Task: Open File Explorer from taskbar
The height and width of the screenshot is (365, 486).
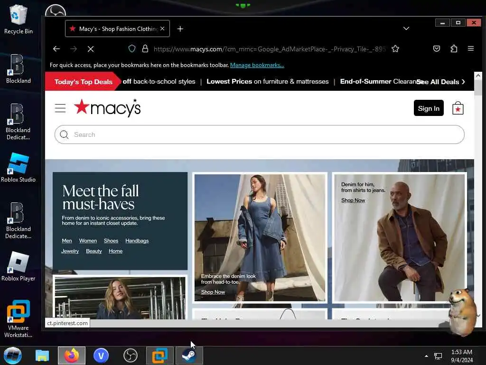Action: [x=42, y=355]
